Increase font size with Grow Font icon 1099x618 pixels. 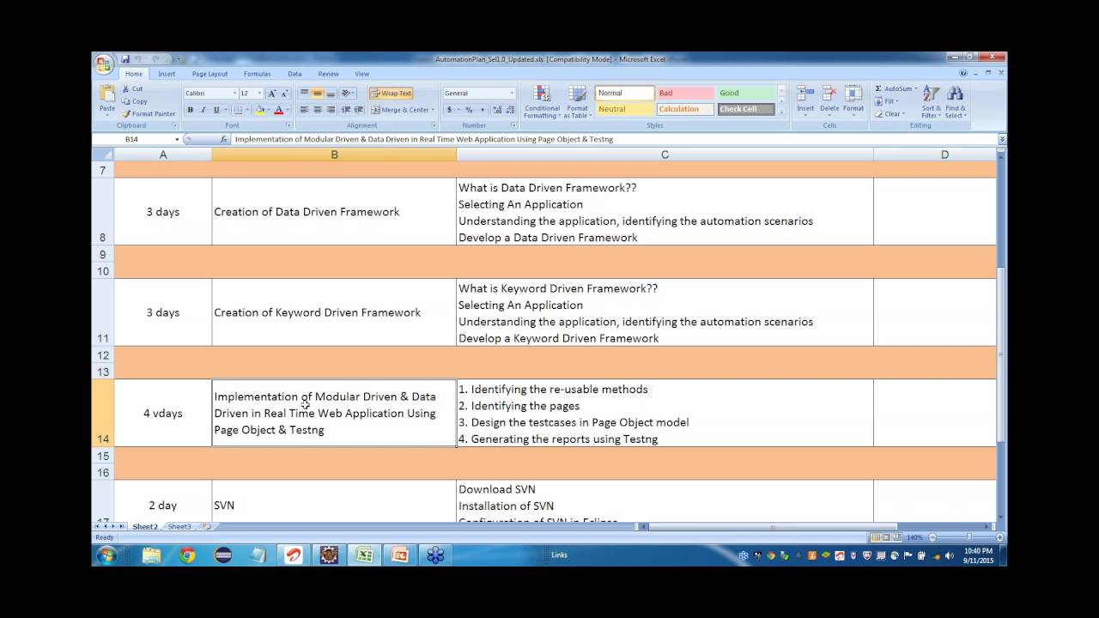pyautogui.click(x=272, y=94)
